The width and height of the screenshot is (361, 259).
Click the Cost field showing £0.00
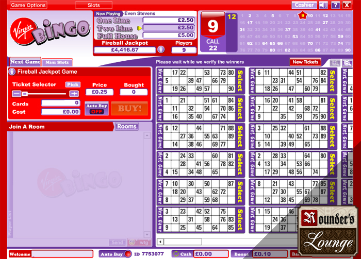[x=61, y=112]
